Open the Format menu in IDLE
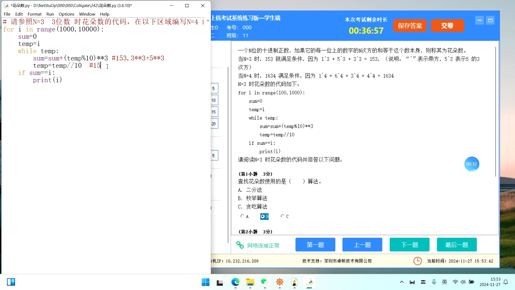The height and width of the screenshot is (290, 515). pyautogui.click(x=34, y=14)
